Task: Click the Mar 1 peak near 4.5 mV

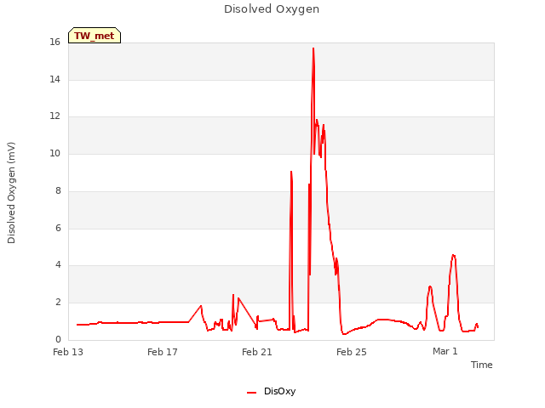Action: [x=453, y=256]
